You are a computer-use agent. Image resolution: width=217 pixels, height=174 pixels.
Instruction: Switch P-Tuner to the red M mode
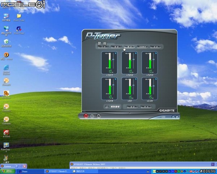coord(86,116)
